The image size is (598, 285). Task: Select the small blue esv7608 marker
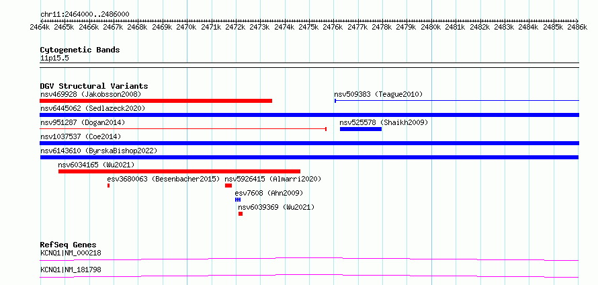(x=238, y=200)
